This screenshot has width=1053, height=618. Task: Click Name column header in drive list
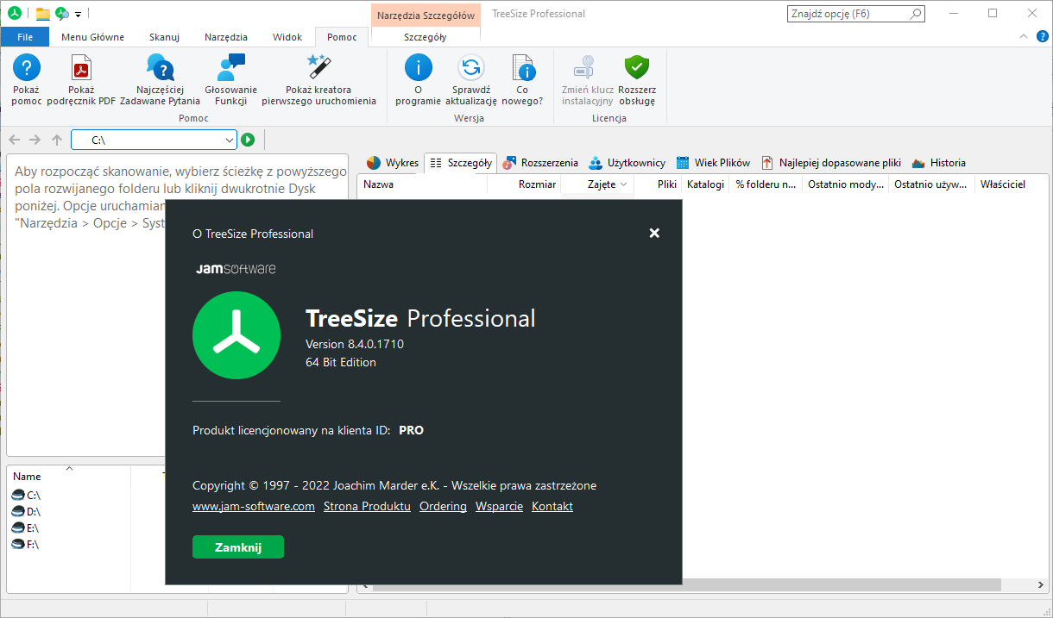coord(69,476)
